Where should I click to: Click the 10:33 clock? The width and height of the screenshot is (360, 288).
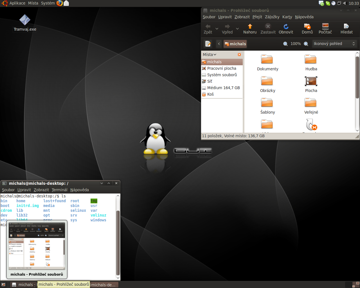[354, 3]
